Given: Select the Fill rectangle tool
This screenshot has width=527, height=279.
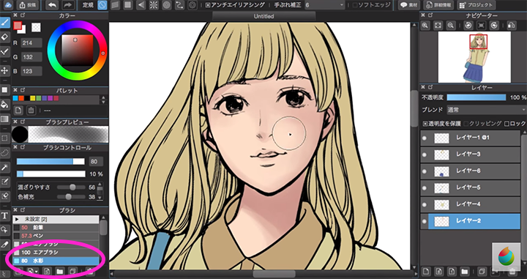Looking at the screenshot, I should point(4,90).
